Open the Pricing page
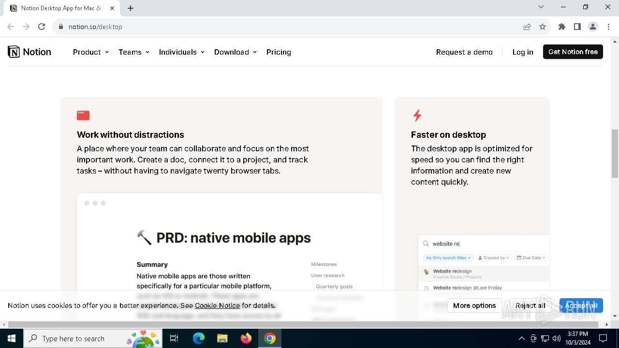Viewport: 619px width, 348px height. tap(279, 52)
